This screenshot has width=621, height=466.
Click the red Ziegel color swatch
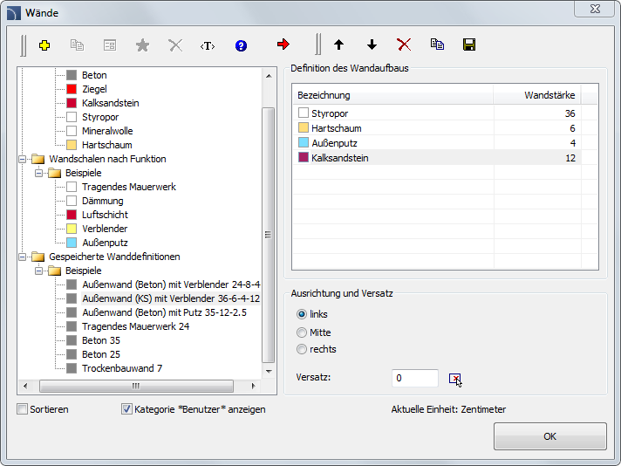(x=72, y=89)
